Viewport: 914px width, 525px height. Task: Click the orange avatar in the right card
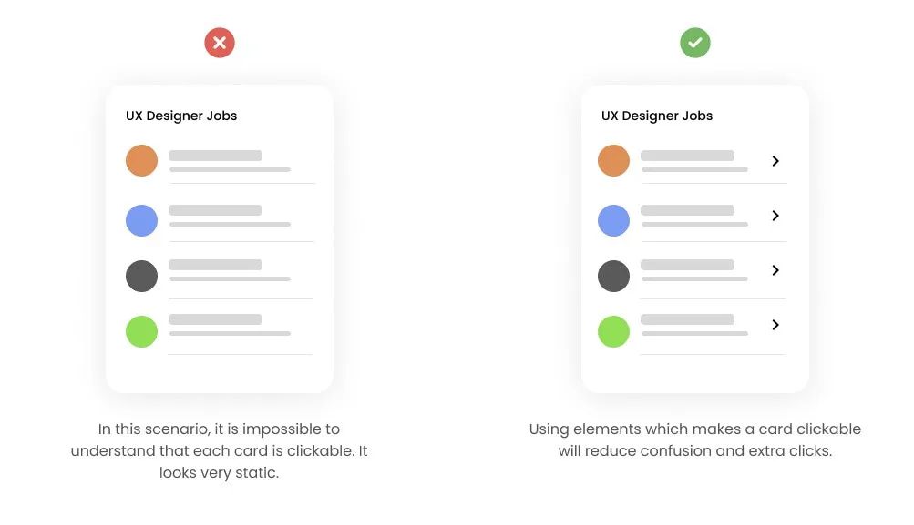pyautogui.click(x=613, y=161)
